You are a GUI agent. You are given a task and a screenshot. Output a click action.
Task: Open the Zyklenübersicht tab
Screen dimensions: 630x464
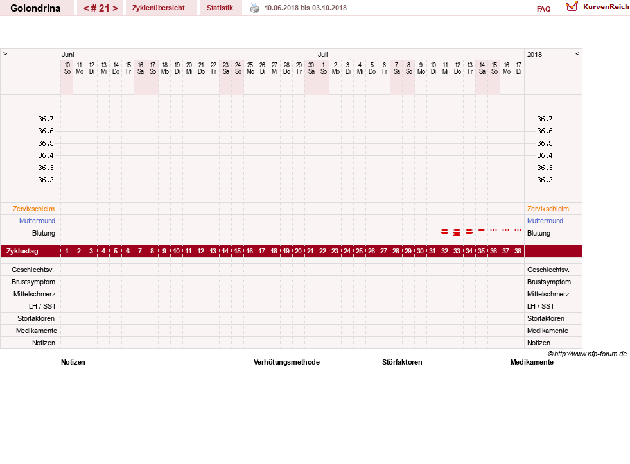point(159,8)
